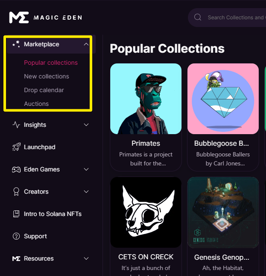
Task: Expand the Eden Games chevron
Action: point(86,169)
